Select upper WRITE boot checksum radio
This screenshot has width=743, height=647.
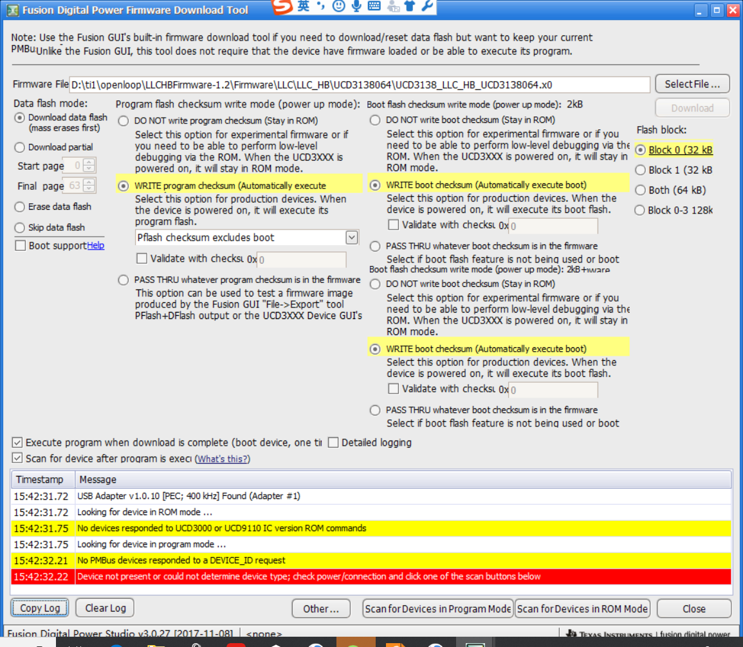[x=375, y=185]
